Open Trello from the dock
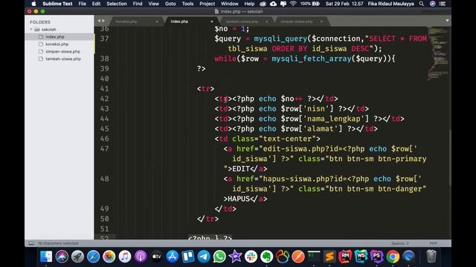476x267 pixels. click(188, 257)
